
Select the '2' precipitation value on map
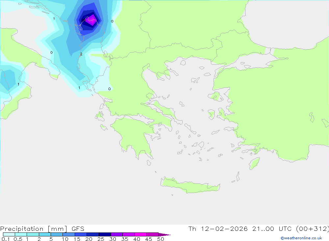tap(81, 54)
